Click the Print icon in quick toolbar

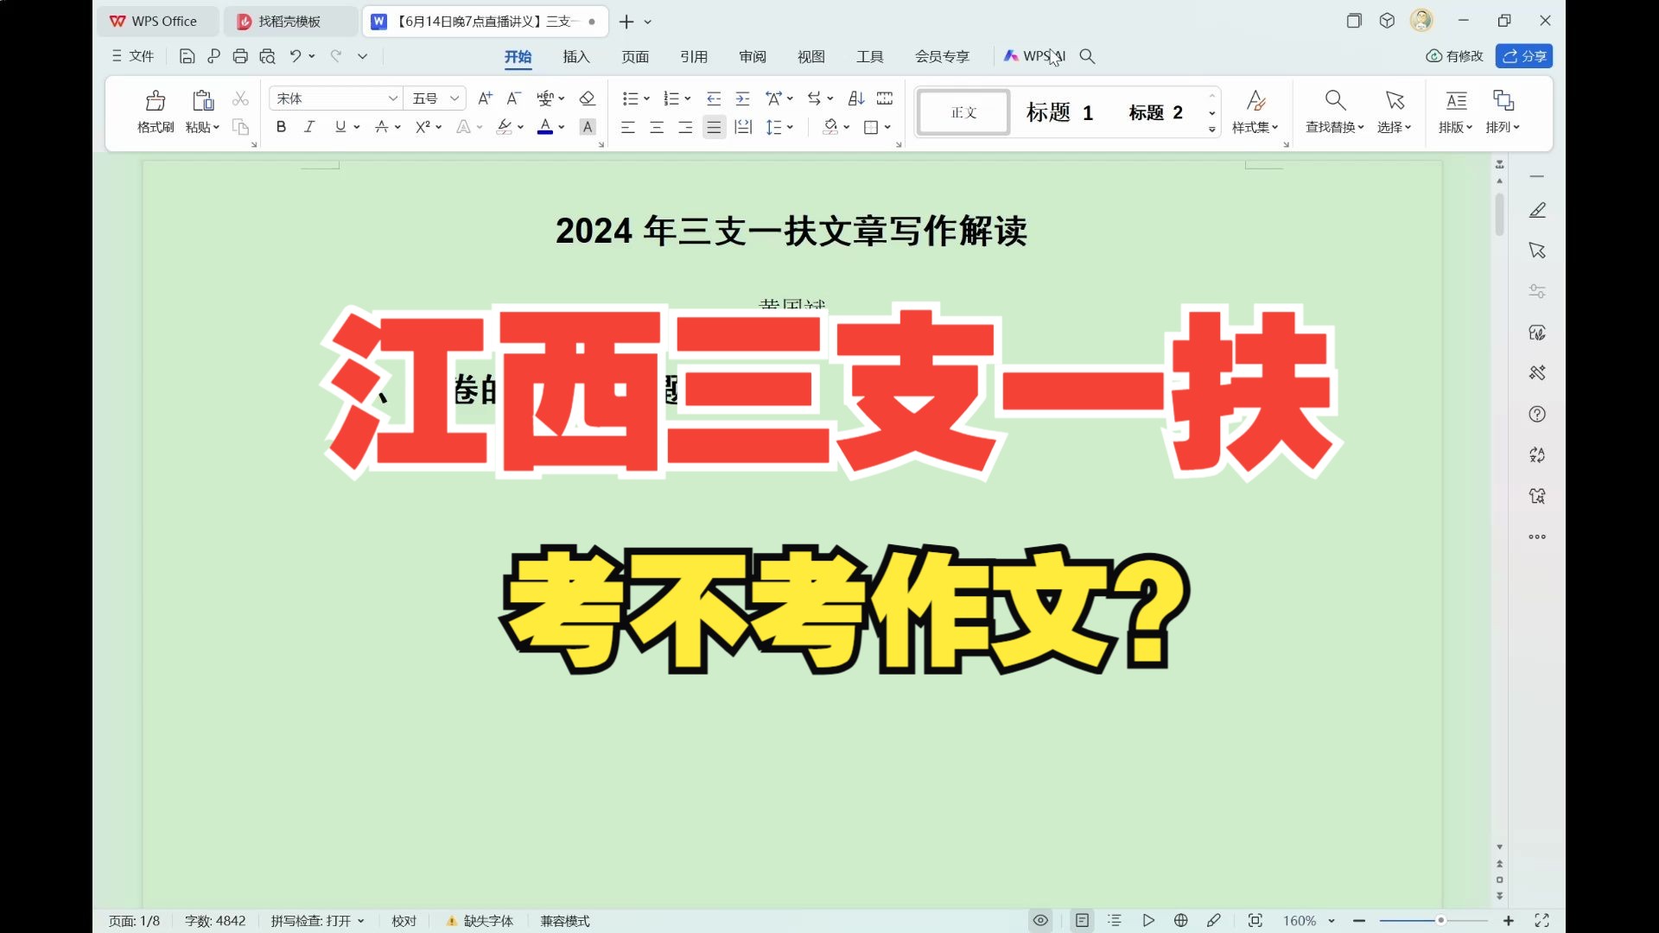pyautogui.click(x=240, y=56)
